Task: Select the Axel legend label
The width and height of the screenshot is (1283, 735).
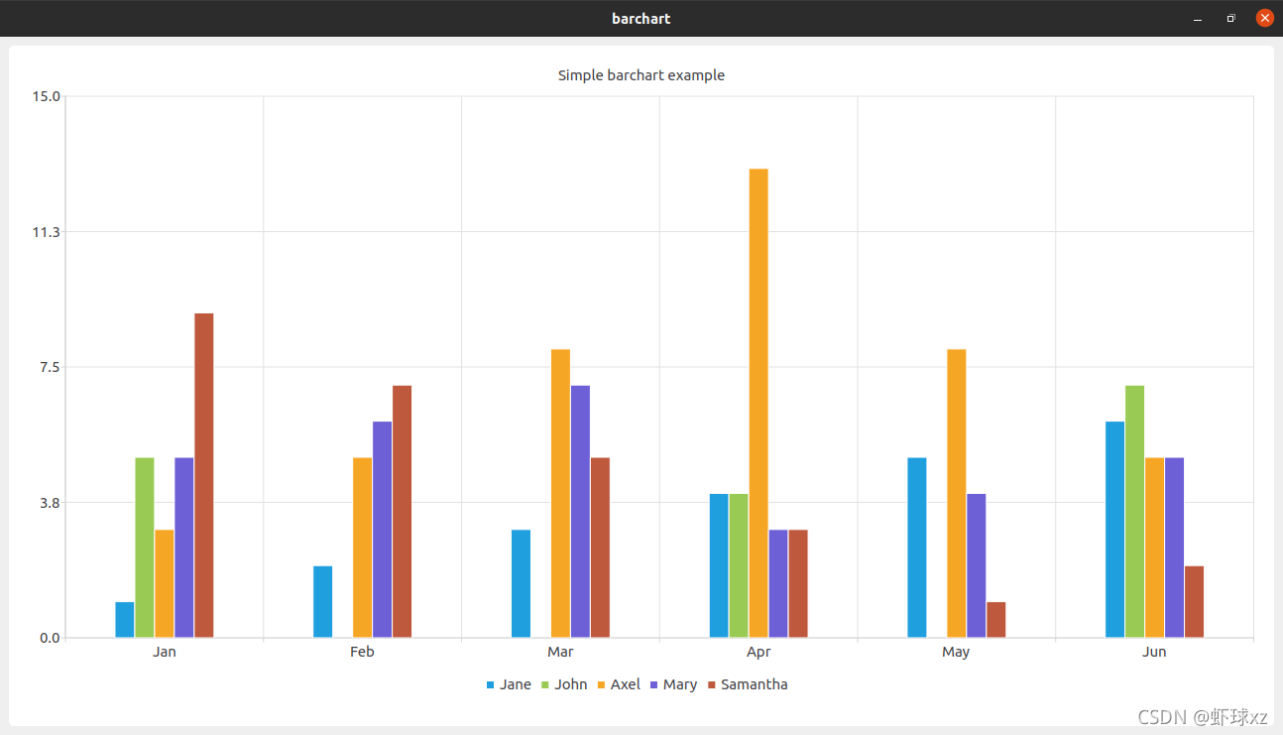Action: (626, 684)
